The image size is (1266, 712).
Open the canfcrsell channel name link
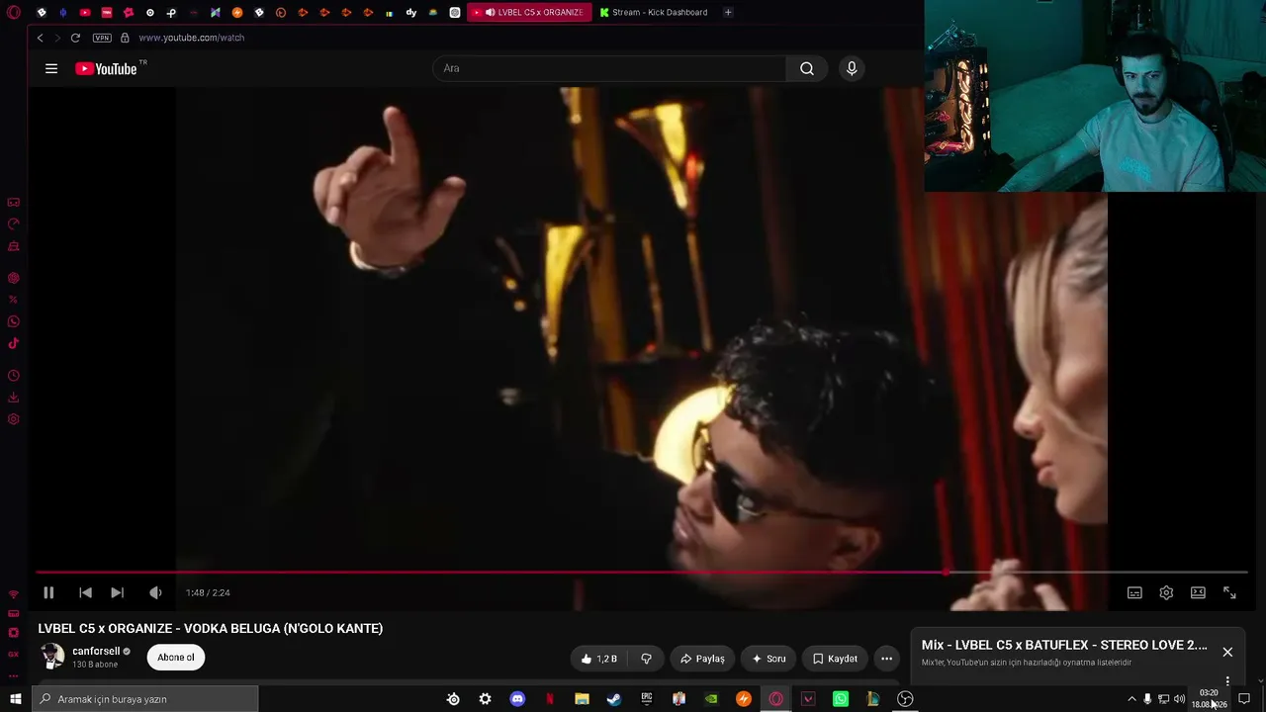click(96, 652)
